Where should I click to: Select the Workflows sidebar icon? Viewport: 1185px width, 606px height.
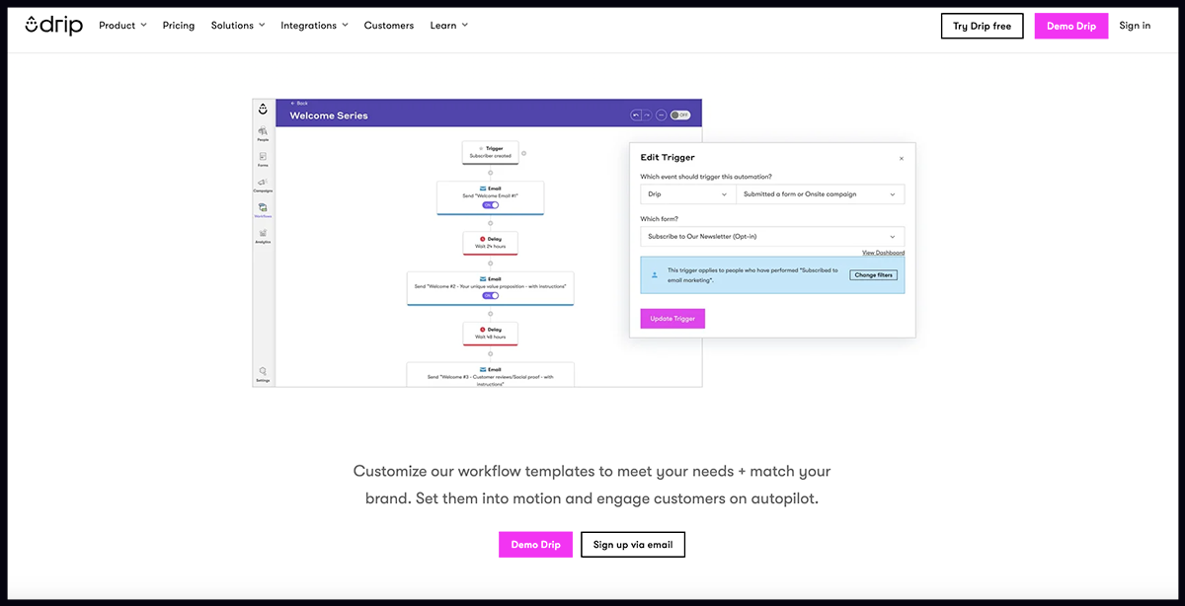263,209
